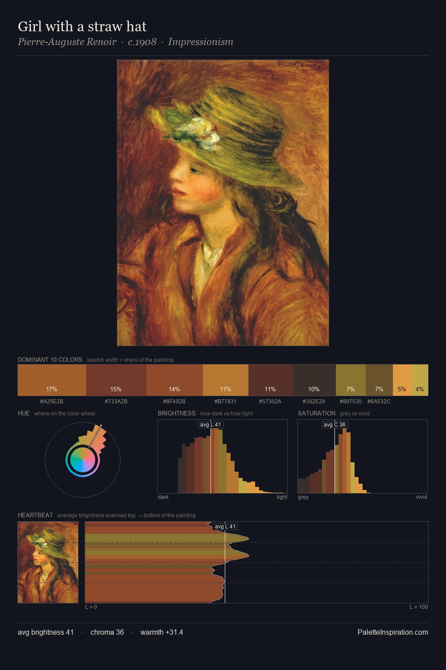Choose the 7% olive swatch #897530

point(351,380)
